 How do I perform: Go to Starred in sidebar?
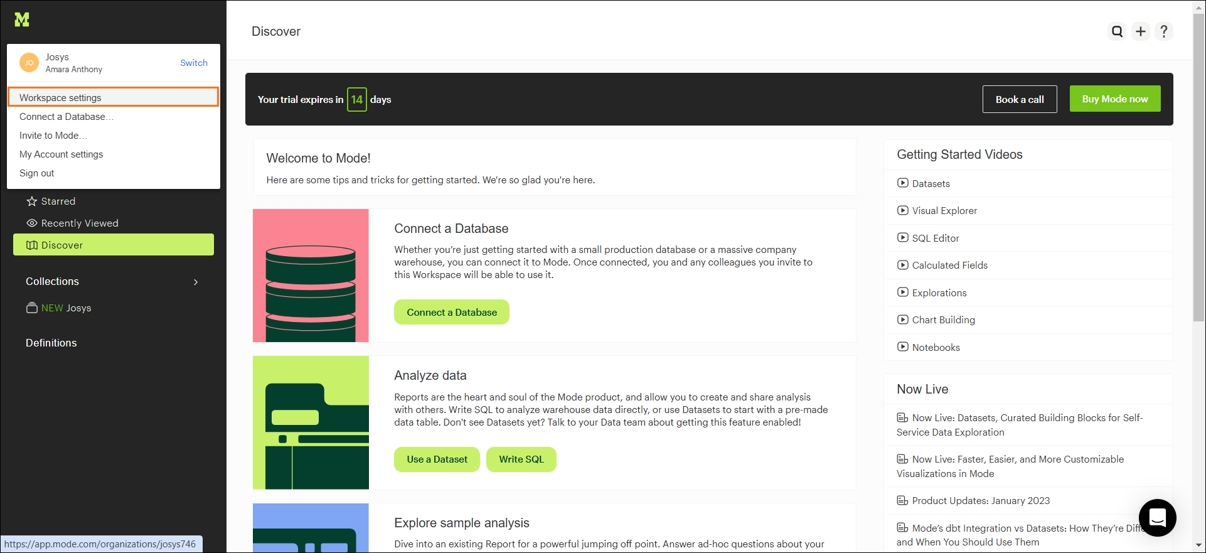pos(114,201)
